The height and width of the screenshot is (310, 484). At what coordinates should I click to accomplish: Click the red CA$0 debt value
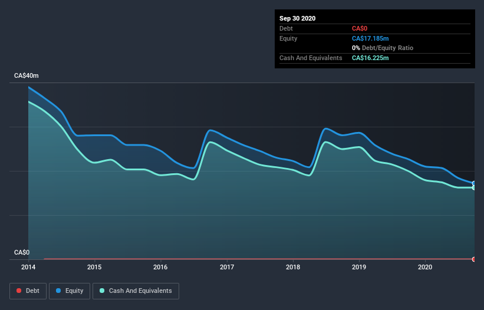click(360, 28)
